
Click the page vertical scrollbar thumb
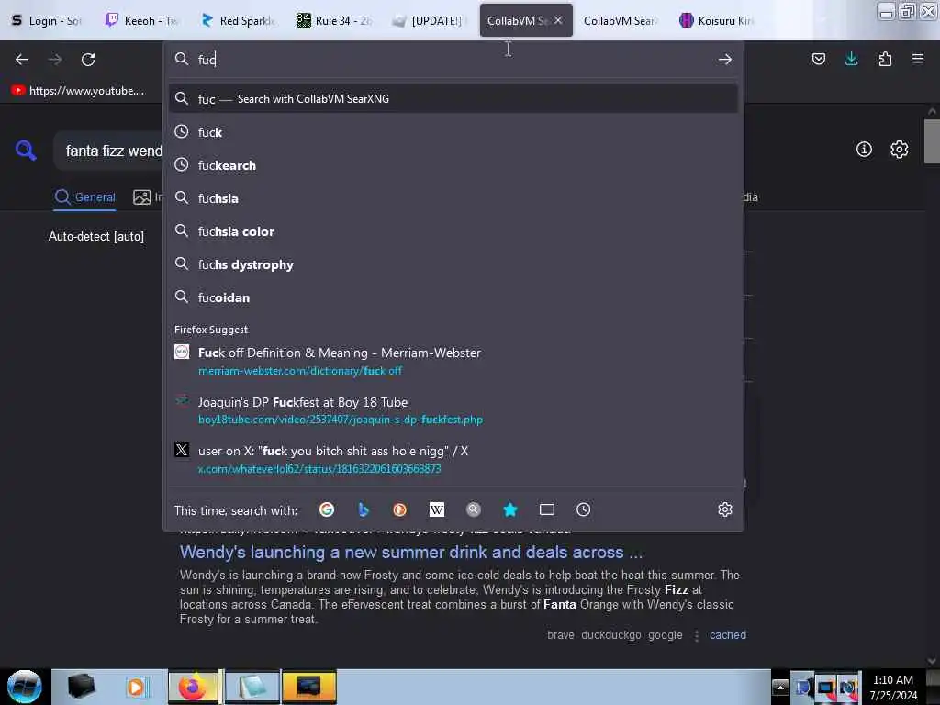tap(932, 140)
